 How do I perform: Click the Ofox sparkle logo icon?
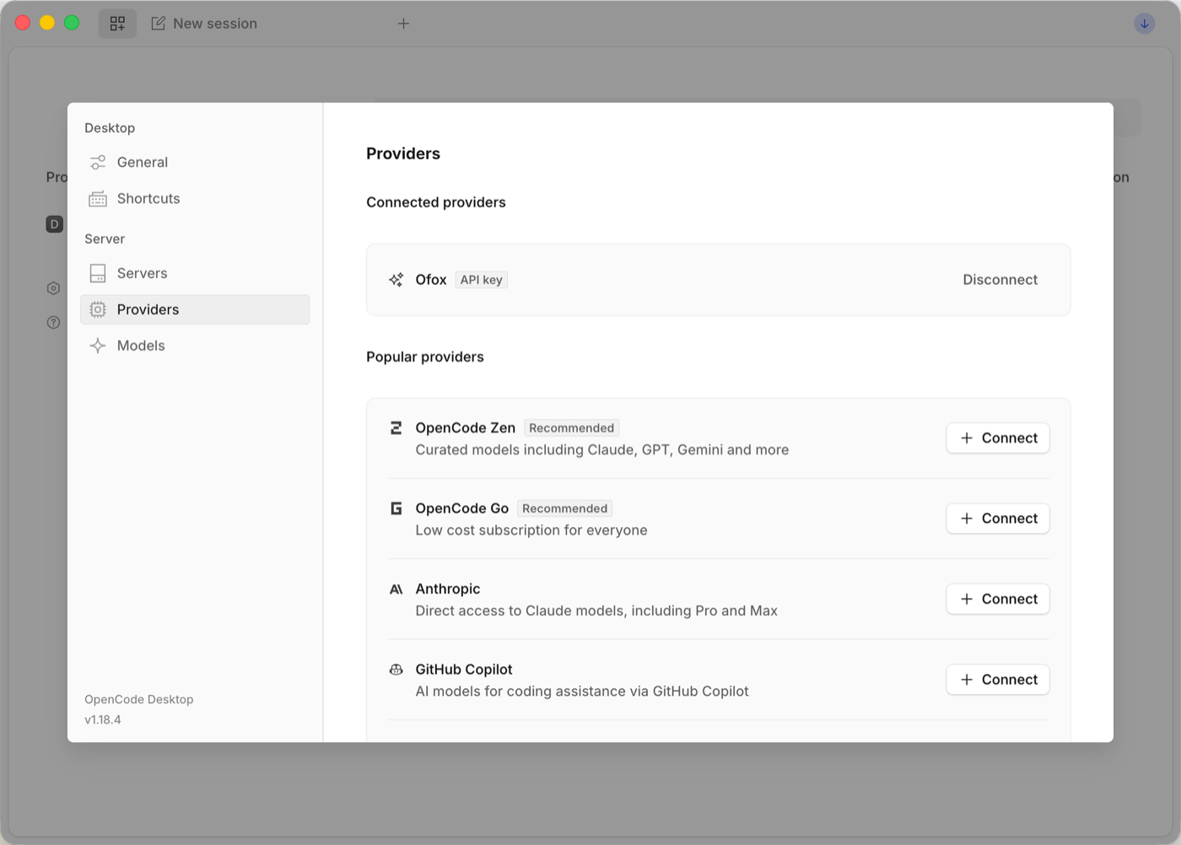[396, 280]
